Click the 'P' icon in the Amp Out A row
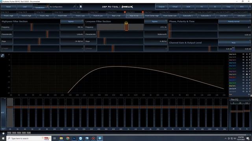The image size is (252, 141). click(x=250, y=54)
